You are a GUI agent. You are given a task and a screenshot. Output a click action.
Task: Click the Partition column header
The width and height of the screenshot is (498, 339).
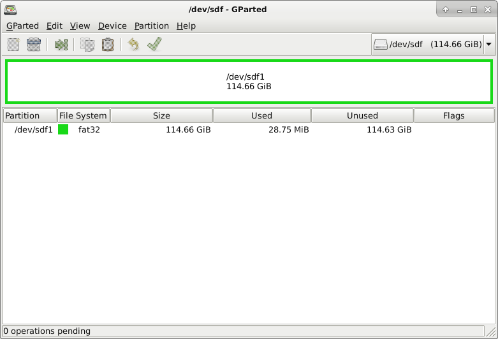point(30,115)
